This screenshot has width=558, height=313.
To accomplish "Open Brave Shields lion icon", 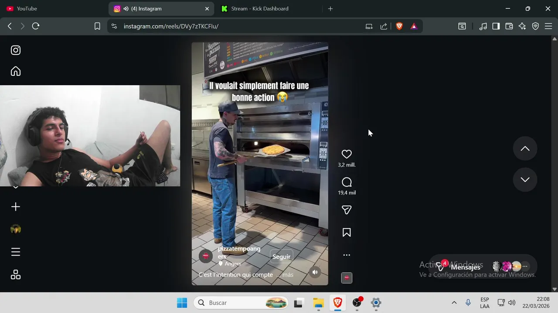I will (399, 26).
